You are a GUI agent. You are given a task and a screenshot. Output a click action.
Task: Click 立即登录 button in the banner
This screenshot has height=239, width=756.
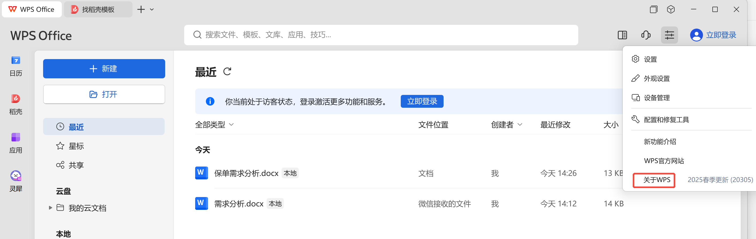point(422,101)
